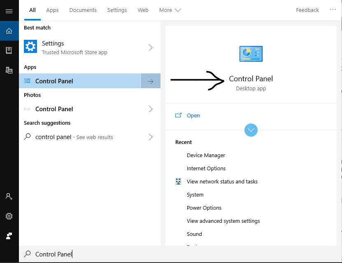Switch to the Documents tab
The height and width of the screenshot is (263, 342).
[x=83, y=10]
